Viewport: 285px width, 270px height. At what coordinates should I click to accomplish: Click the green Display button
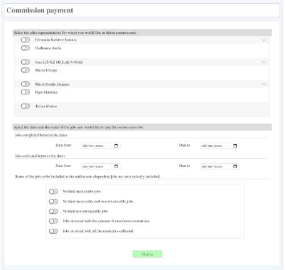(147, 254)
